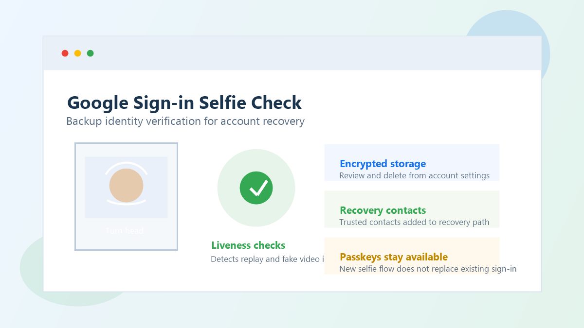This screenshot has width=584, height=328.
Task: Select the selfie camera frame
Action: point(126,196)
